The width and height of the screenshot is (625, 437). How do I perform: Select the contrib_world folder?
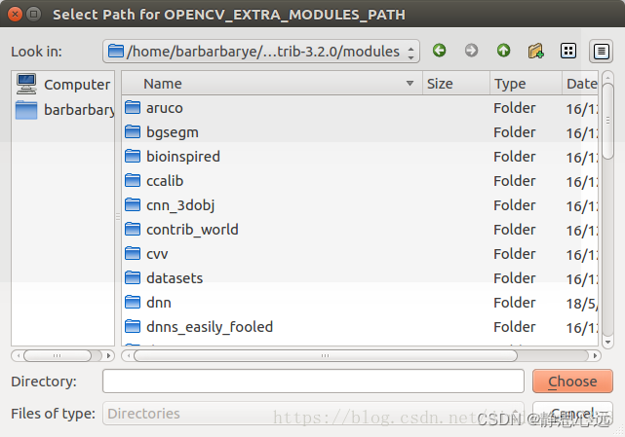(x=360, y=230)
